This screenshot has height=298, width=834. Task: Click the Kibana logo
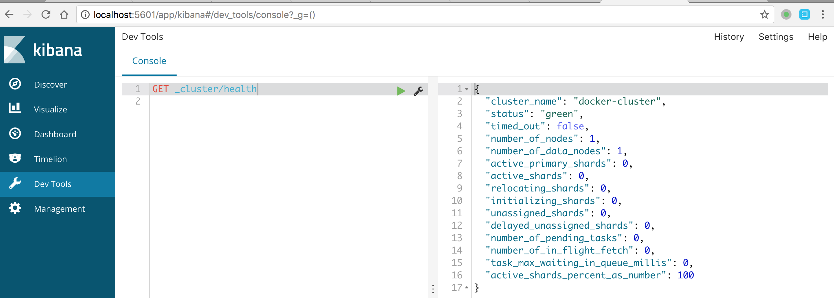(43, 50)
